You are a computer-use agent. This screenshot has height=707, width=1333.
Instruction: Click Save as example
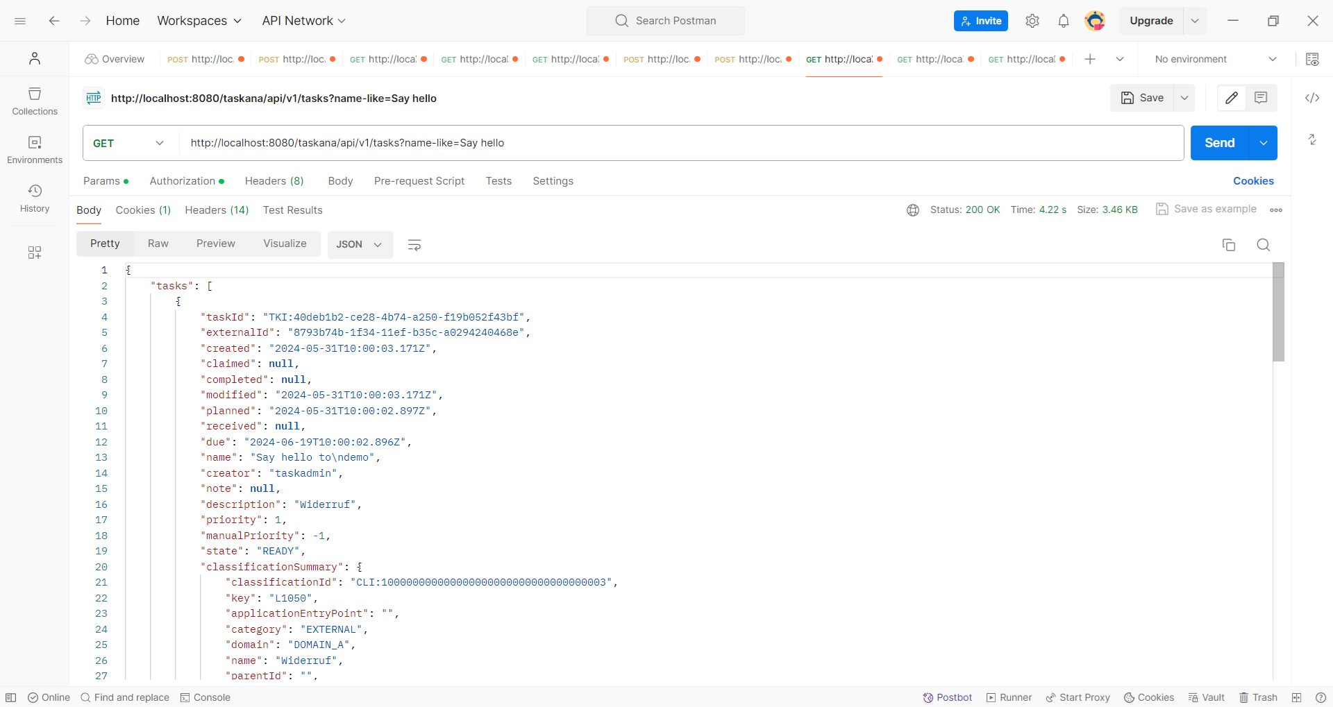click(x=1207, y=209)
